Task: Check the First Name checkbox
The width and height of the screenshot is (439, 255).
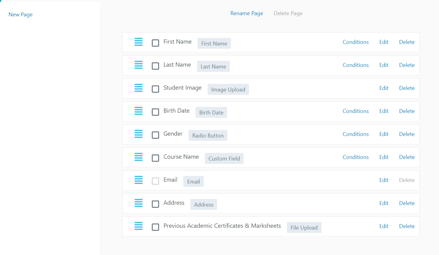Action: (x=155, y=43)
